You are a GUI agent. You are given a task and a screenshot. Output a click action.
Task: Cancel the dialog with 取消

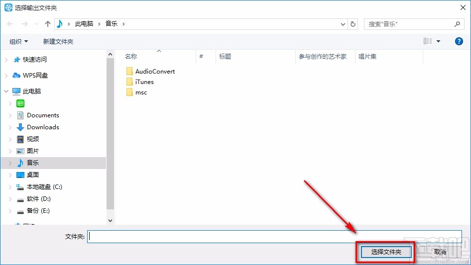(440, 252)
